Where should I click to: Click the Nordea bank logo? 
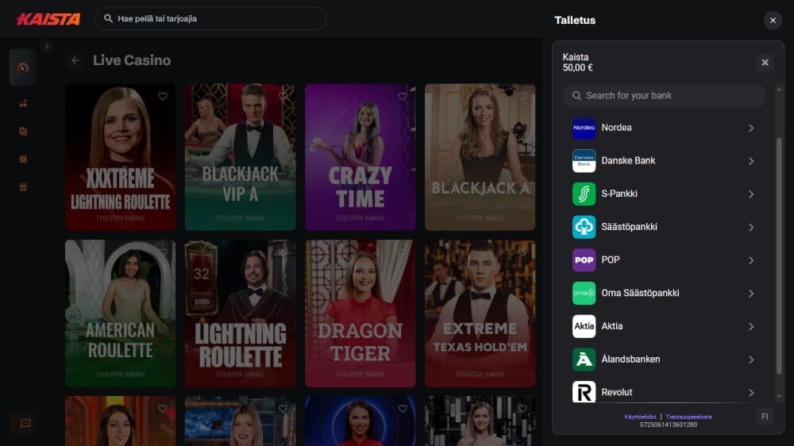[x=584, y=128]
